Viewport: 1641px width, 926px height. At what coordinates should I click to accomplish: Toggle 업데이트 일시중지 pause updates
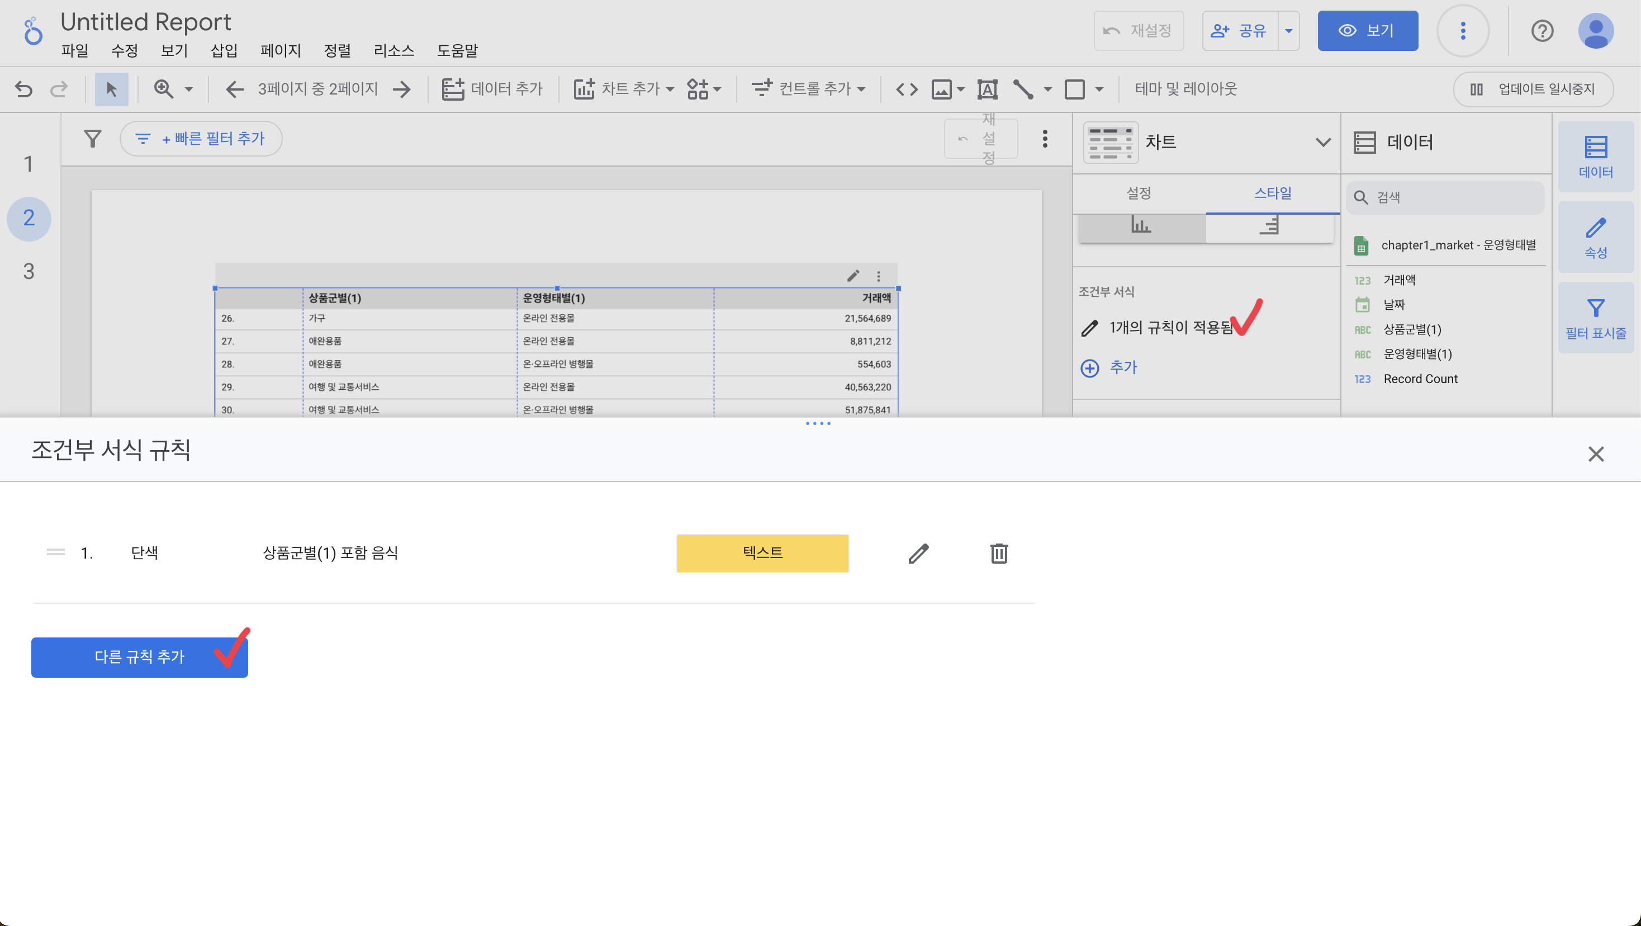1533,88
